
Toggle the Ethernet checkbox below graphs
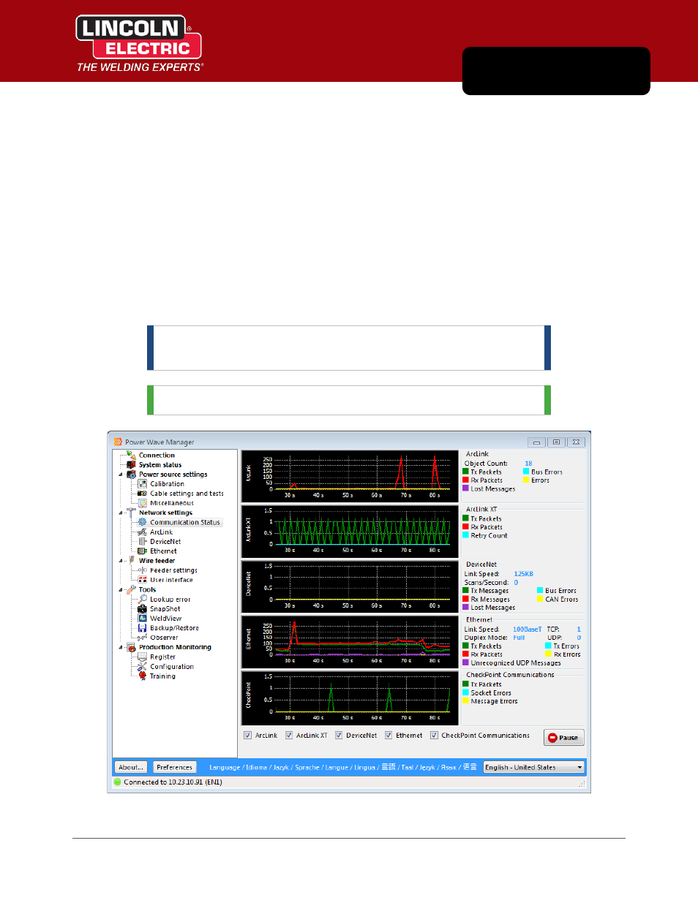coord(389,736)
